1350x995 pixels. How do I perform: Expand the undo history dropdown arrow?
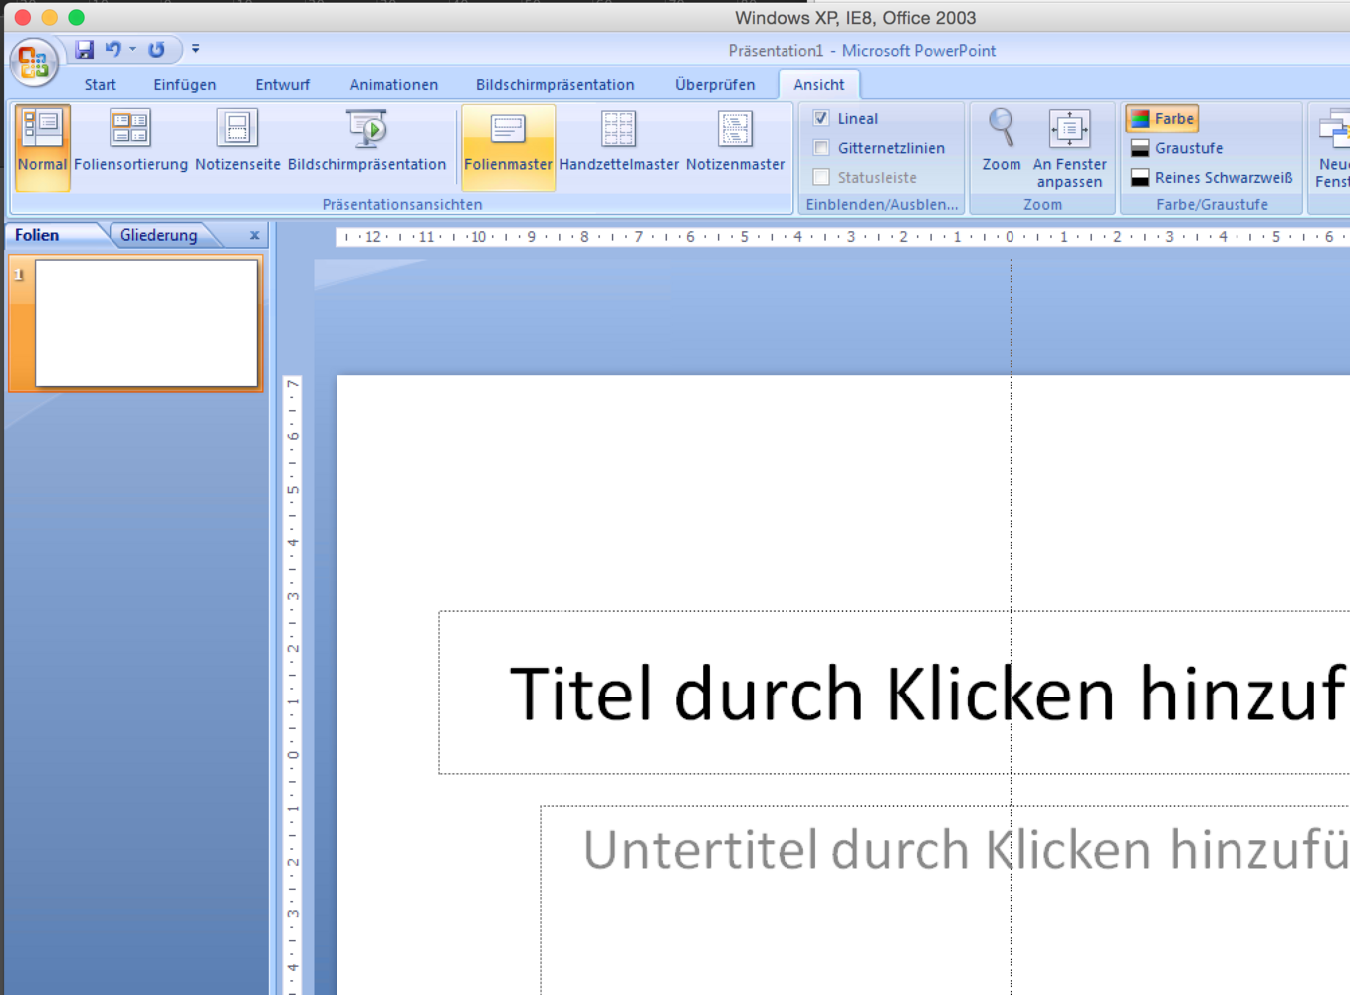(x=133, y=49)
